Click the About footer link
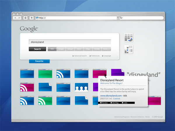Screen dimensions: 175x131 [147, 117]
